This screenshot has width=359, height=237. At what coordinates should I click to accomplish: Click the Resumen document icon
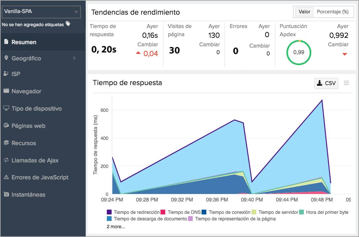7,42
